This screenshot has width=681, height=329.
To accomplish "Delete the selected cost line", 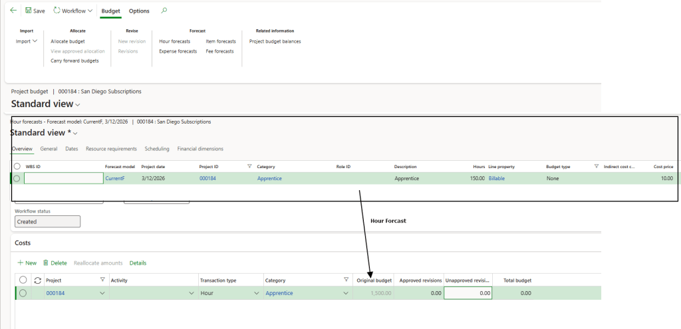I will [x=55, y=263].
